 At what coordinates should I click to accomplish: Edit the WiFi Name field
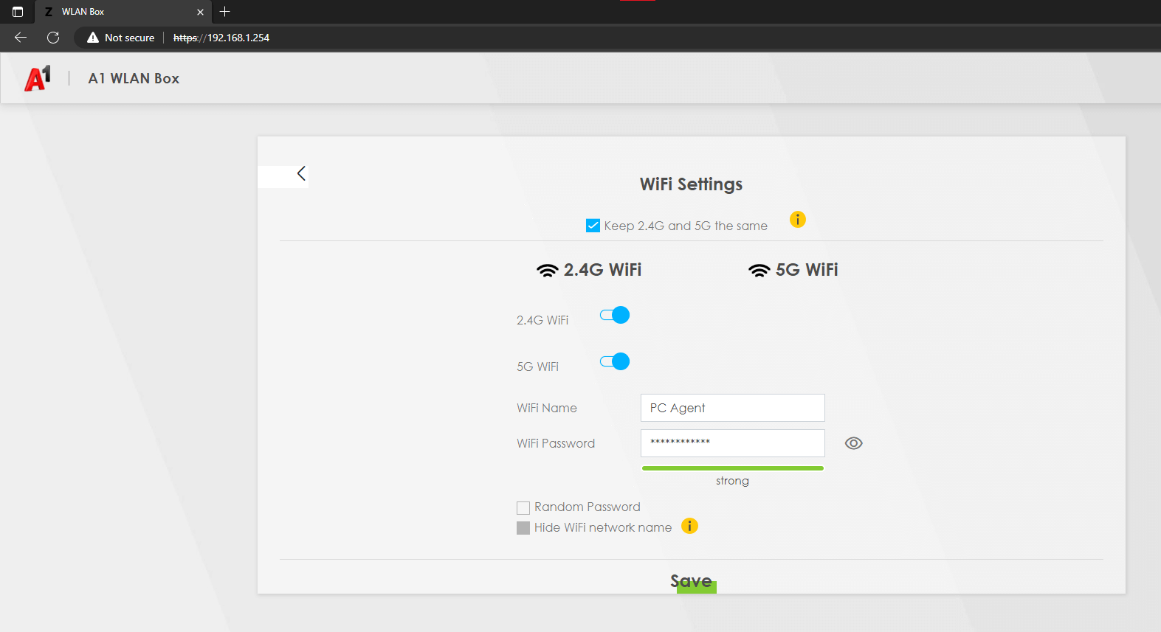(733, 408)
